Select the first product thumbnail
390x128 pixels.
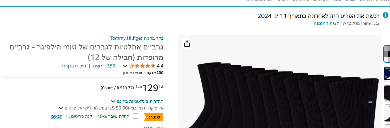pyautogui.click(x=387, y=54)
